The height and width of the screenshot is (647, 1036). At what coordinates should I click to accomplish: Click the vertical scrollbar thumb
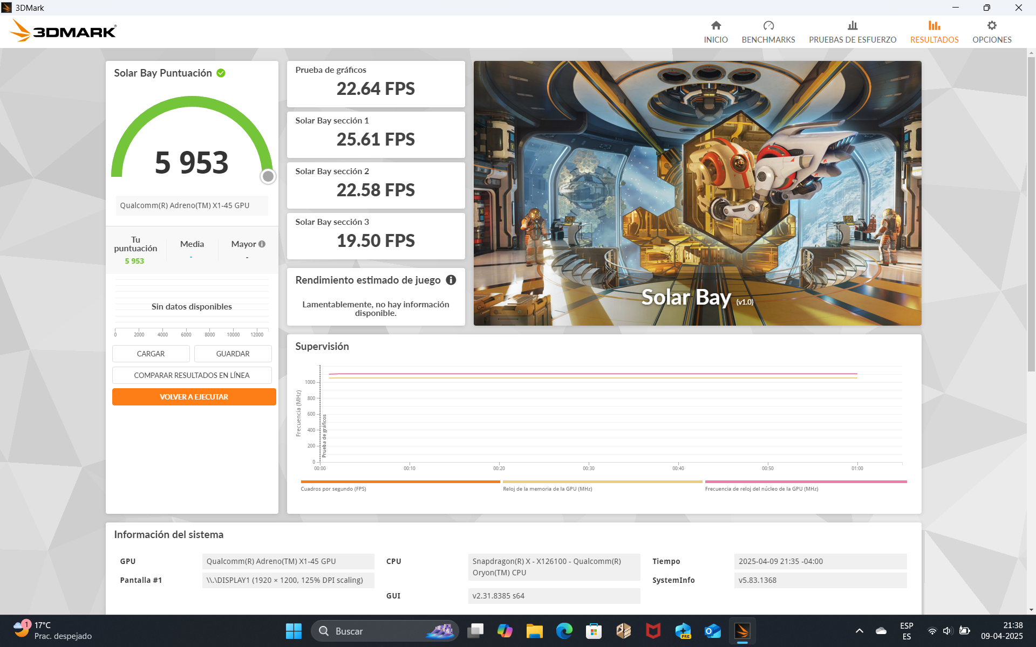click(1031, 214)
